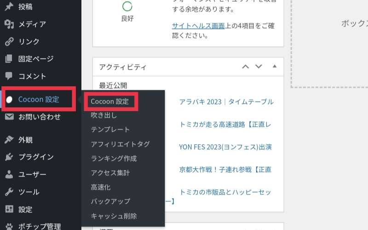368x230 pixels.
Task: Move アクティビティ widget down with arrow
Action: [x=259, y=66]
